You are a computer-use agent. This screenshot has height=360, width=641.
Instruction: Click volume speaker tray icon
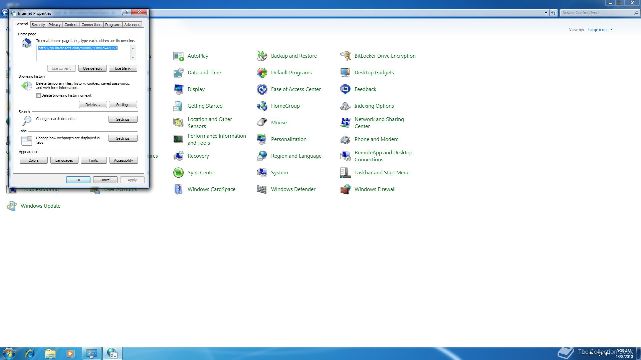(x=607, y=354)
